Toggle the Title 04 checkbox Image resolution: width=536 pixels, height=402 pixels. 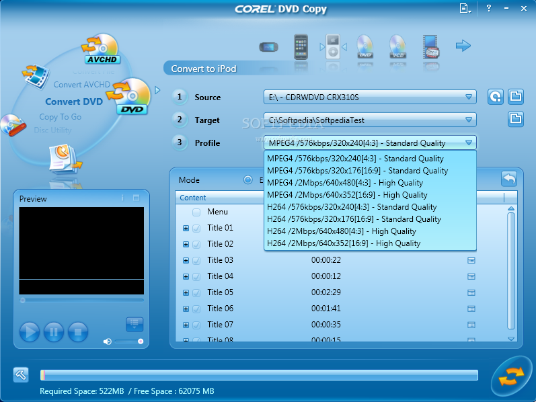(x=196, y=276)
